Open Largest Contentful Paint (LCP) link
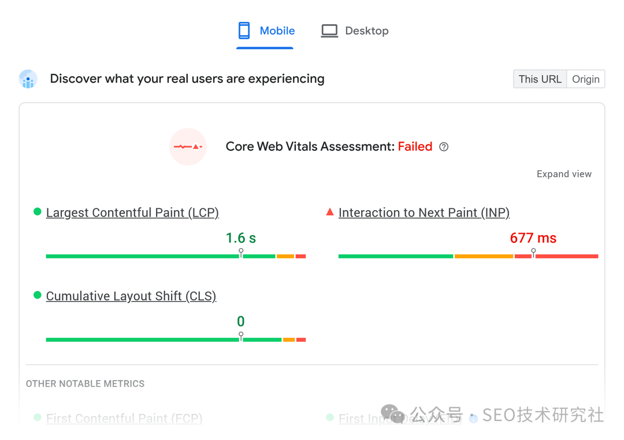Image resolution: width=624 pixels, height=440 pixels. [x=132, y=212]
